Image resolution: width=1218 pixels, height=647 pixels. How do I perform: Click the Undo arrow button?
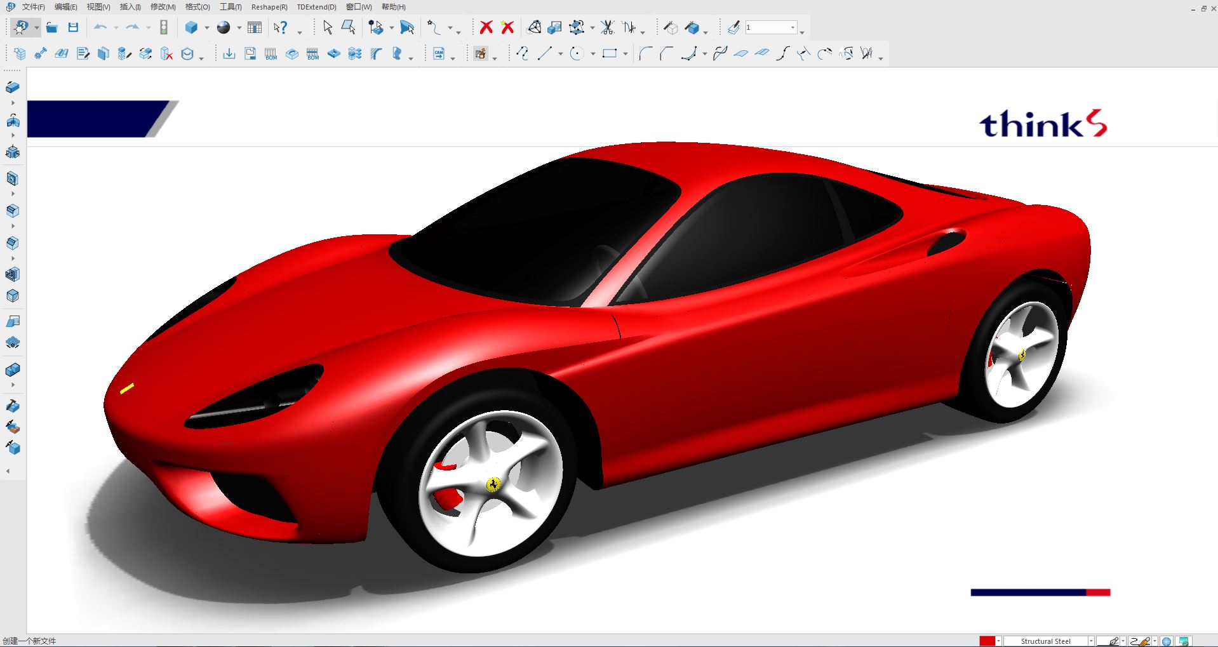click(x=100, y=27)
